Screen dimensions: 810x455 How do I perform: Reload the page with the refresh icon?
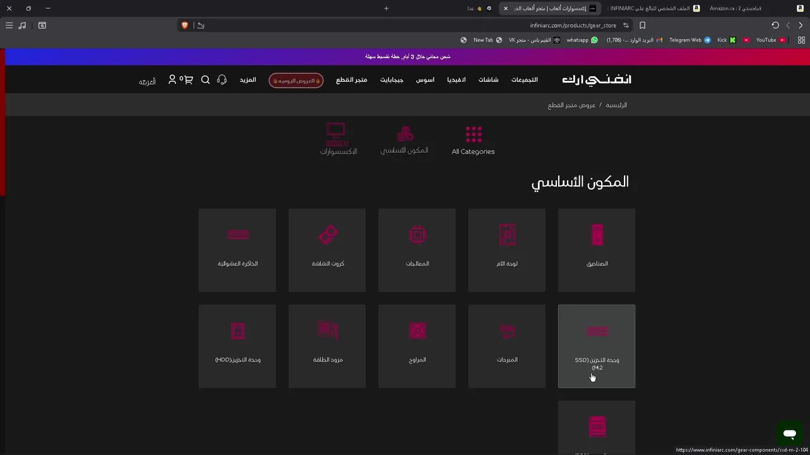pyautogui.click(x=775, y=25)
